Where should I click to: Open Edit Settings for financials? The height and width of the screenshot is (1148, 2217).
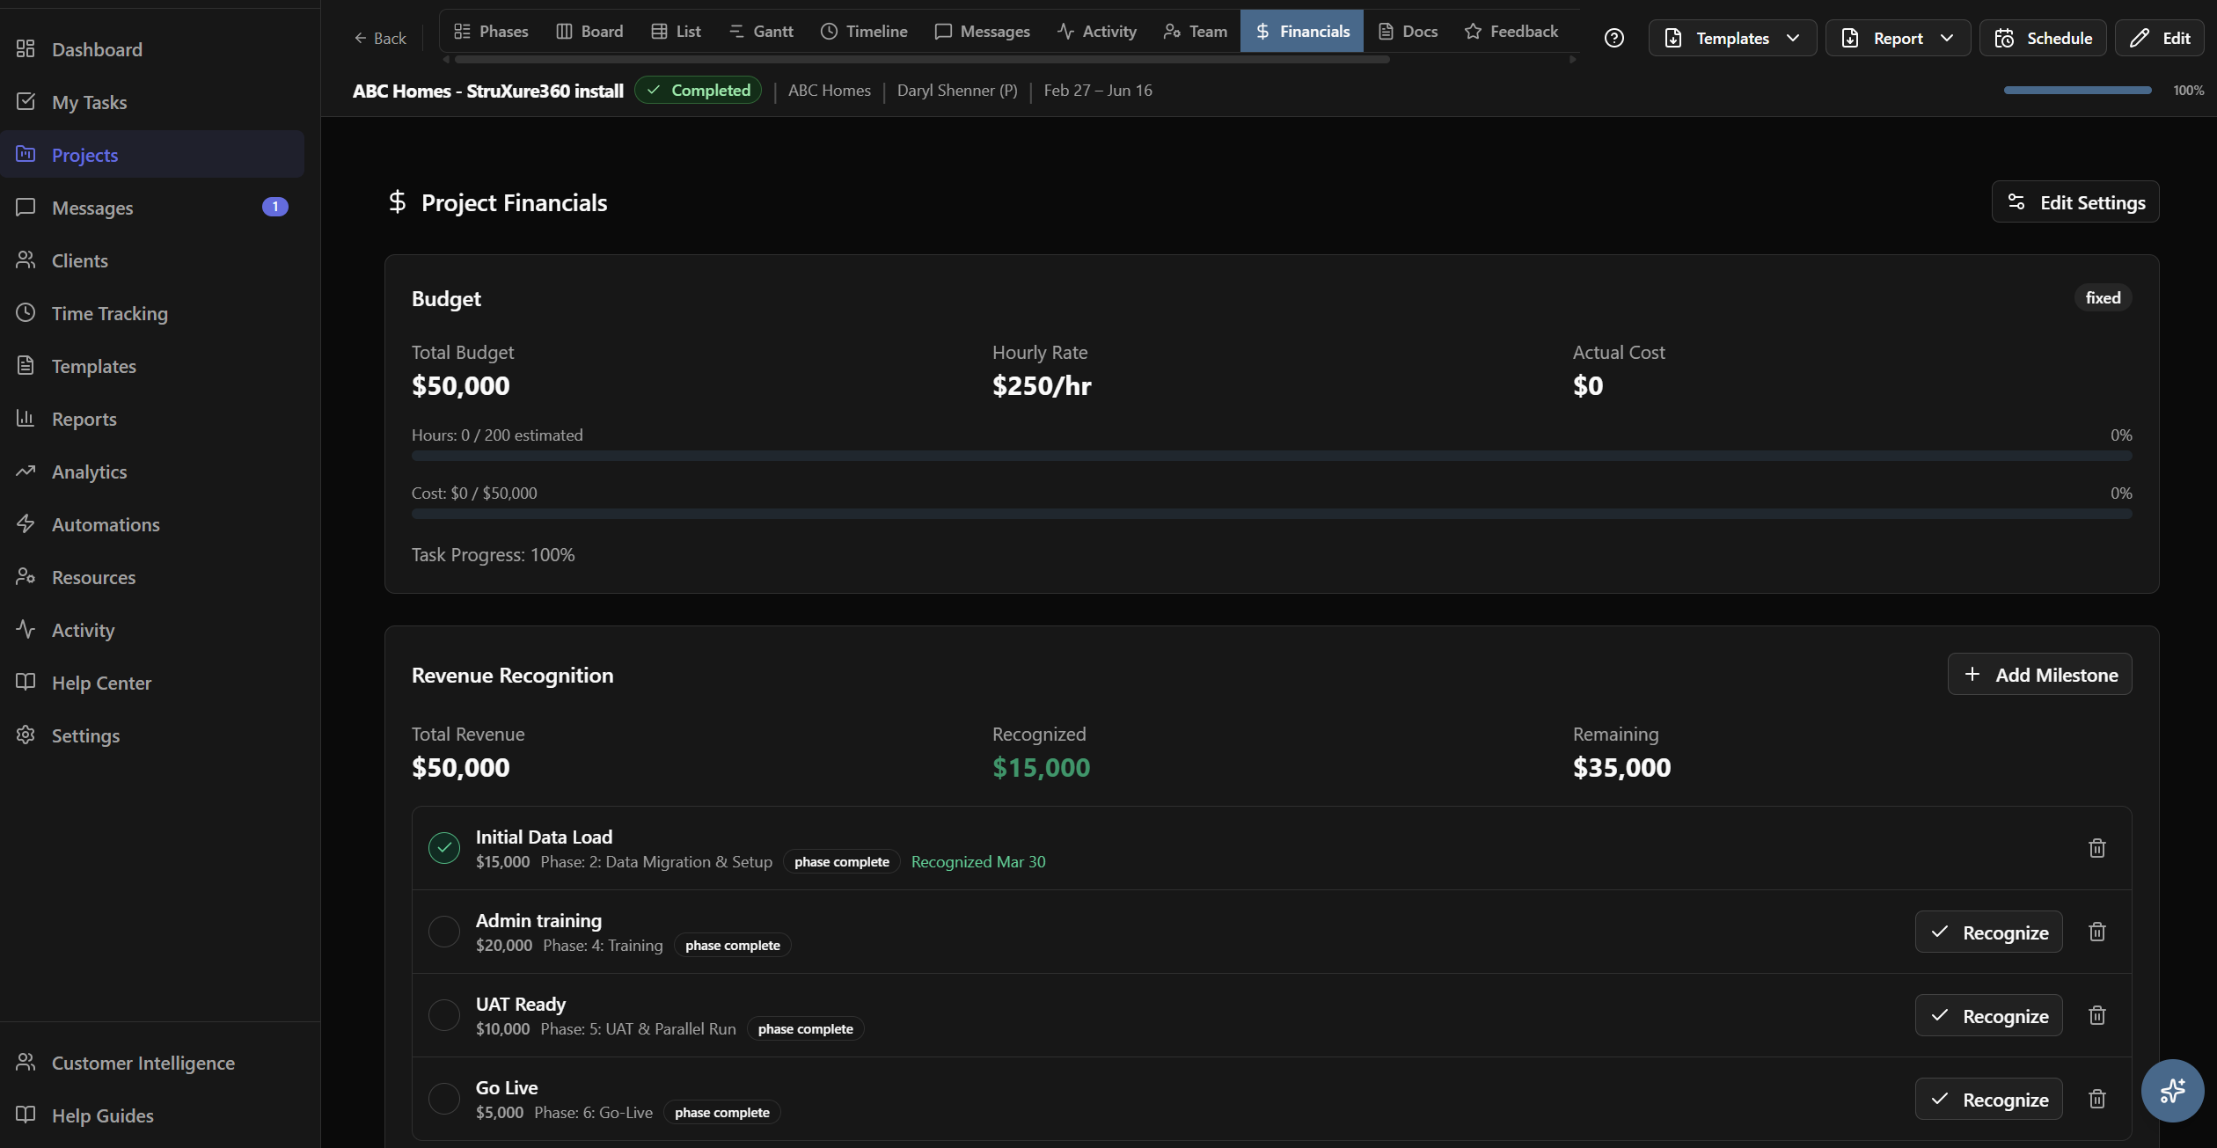pyautogui.click(x=2074, y=201)
